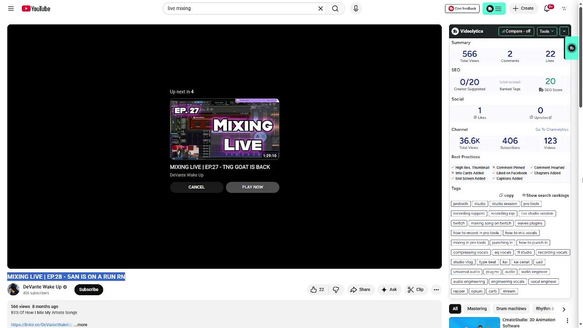Click the Give feedback button
Image resolution: width=583 pixels, height=328 pixels.
[462, 8]
